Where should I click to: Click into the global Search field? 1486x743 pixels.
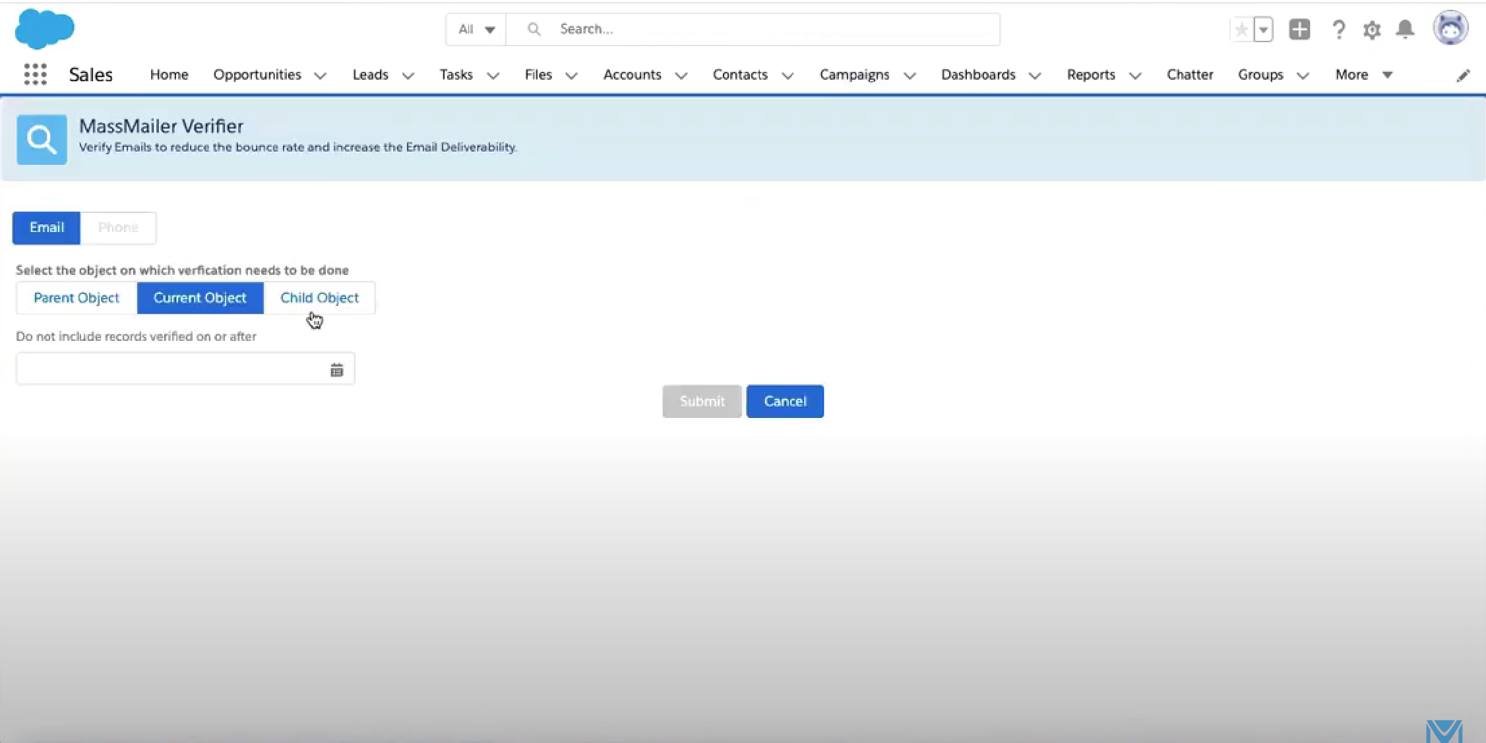tap(753, 29)
